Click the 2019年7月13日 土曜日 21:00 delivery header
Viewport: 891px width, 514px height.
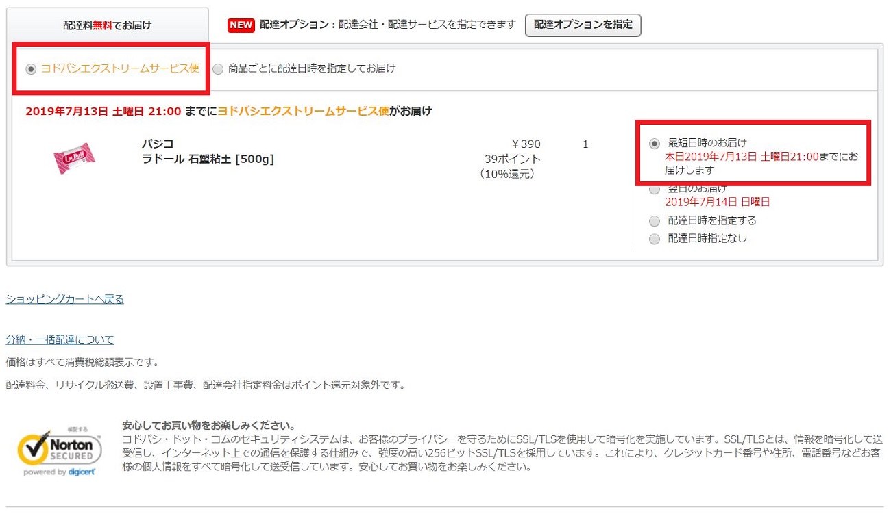[x=103, y=111]
